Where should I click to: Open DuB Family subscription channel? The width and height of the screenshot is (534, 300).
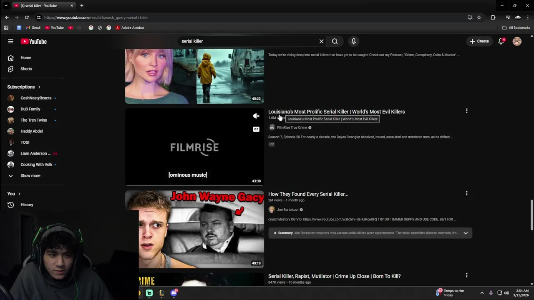click(x=30, y=109)
